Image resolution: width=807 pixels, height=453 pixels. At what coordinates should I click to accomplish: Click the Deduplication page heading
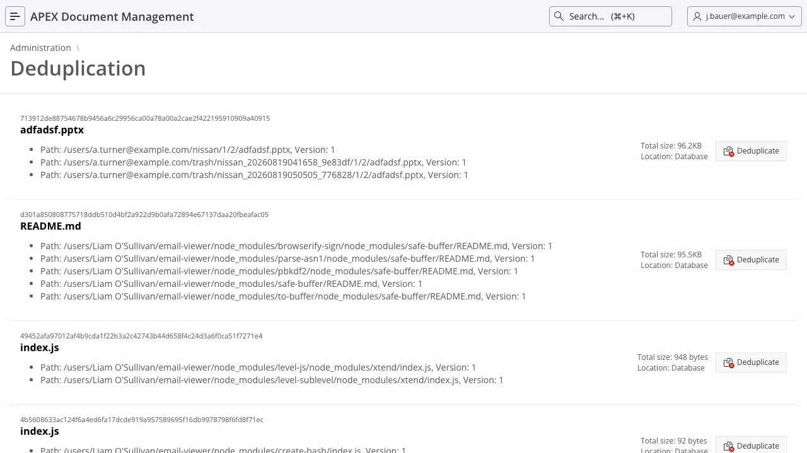pyautogui.click(x=78, y=69)
